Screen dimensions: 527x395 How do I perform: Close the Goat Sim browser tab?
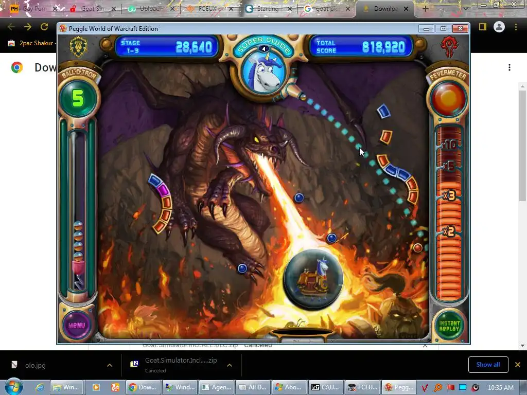click(114, 9)
